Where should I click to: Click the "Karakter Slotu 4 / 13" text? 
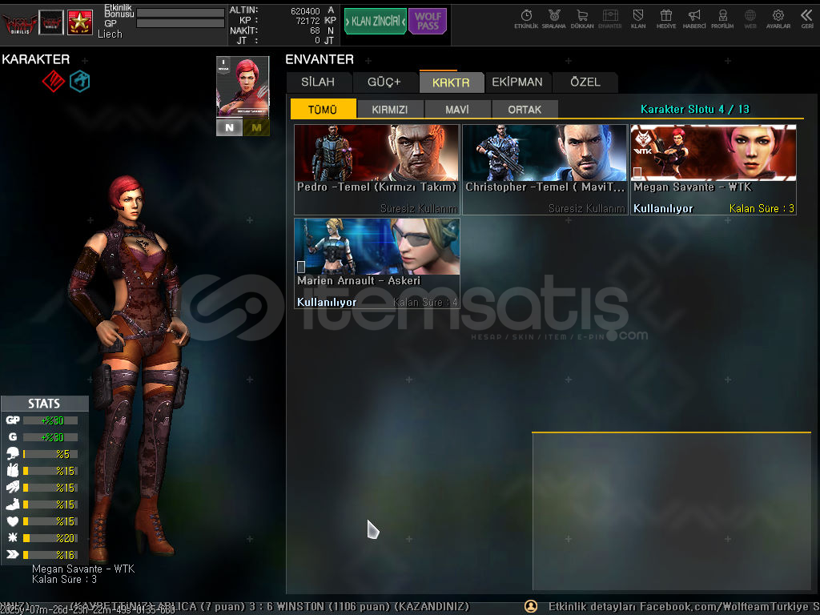coord(695,109)
